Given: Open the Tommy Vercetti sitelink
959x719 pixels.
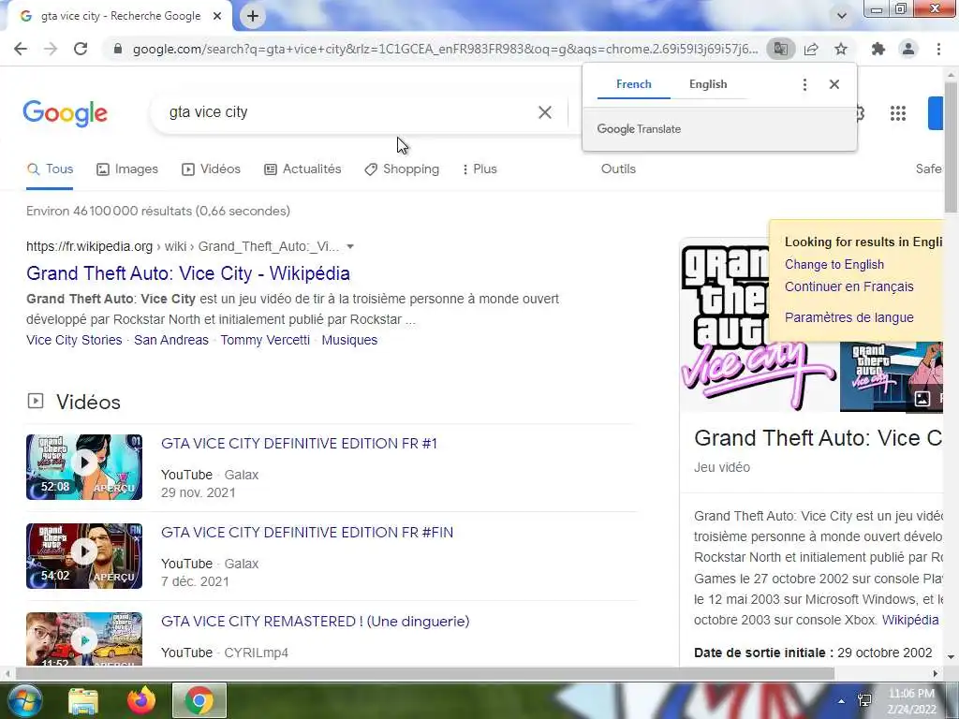Looking at the screenshot, I should point(265,340).
